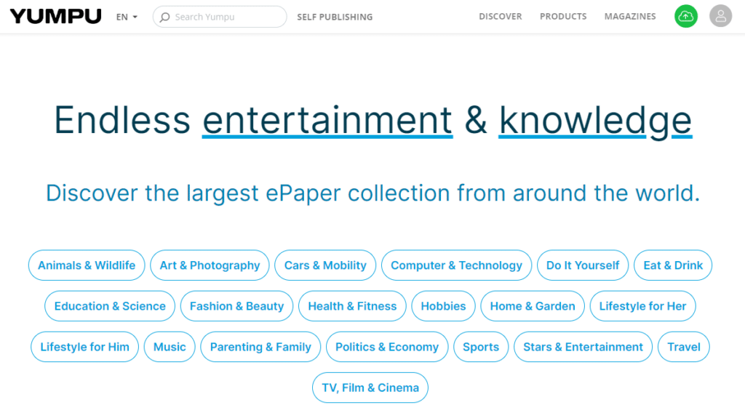
Task: Click the Endless entertainment & knowledge headline
Action: point(373,121)
